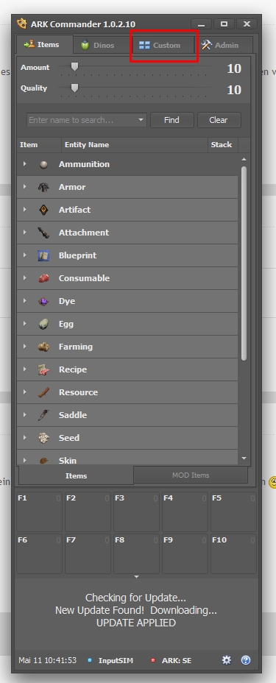This screenshot has width=276, height=683.
Task: Toggle the ARK: SE status indicator
Action: (153, 660)
